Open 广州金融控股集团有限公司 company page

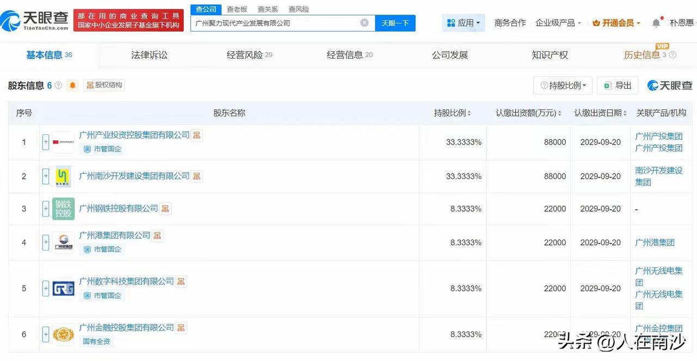(126, 328)
